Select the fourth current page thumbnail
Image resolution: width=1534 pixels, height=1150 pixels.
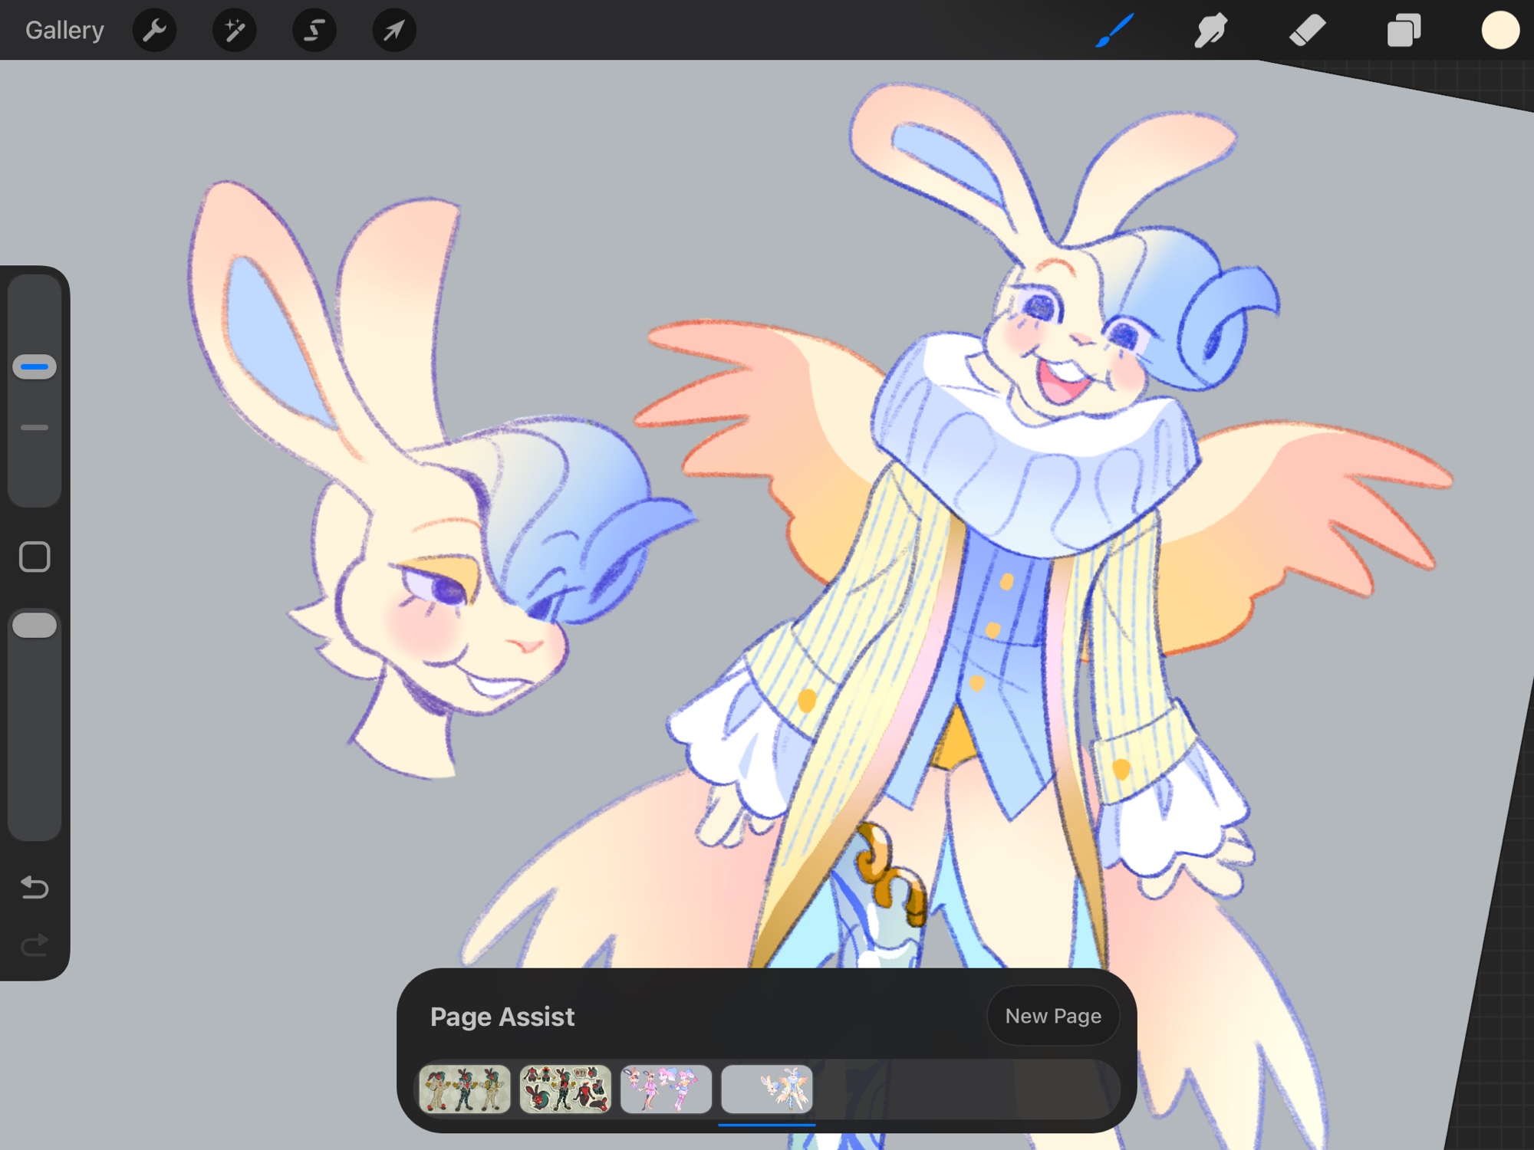(x=766, y=1089)
